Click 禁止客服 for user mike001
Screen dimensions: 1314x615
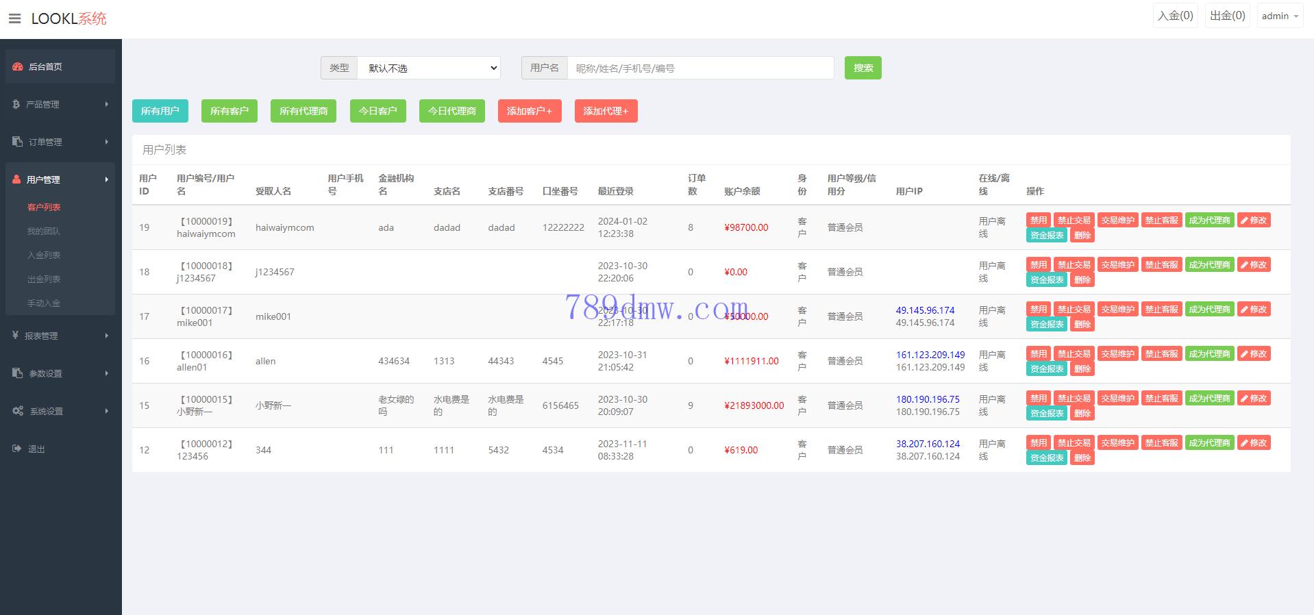[1161, 309]
